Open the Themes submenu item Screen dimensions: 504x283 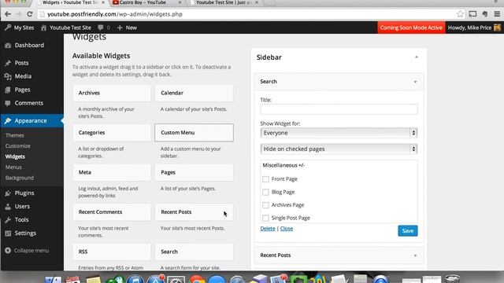[x=14, y=135]
